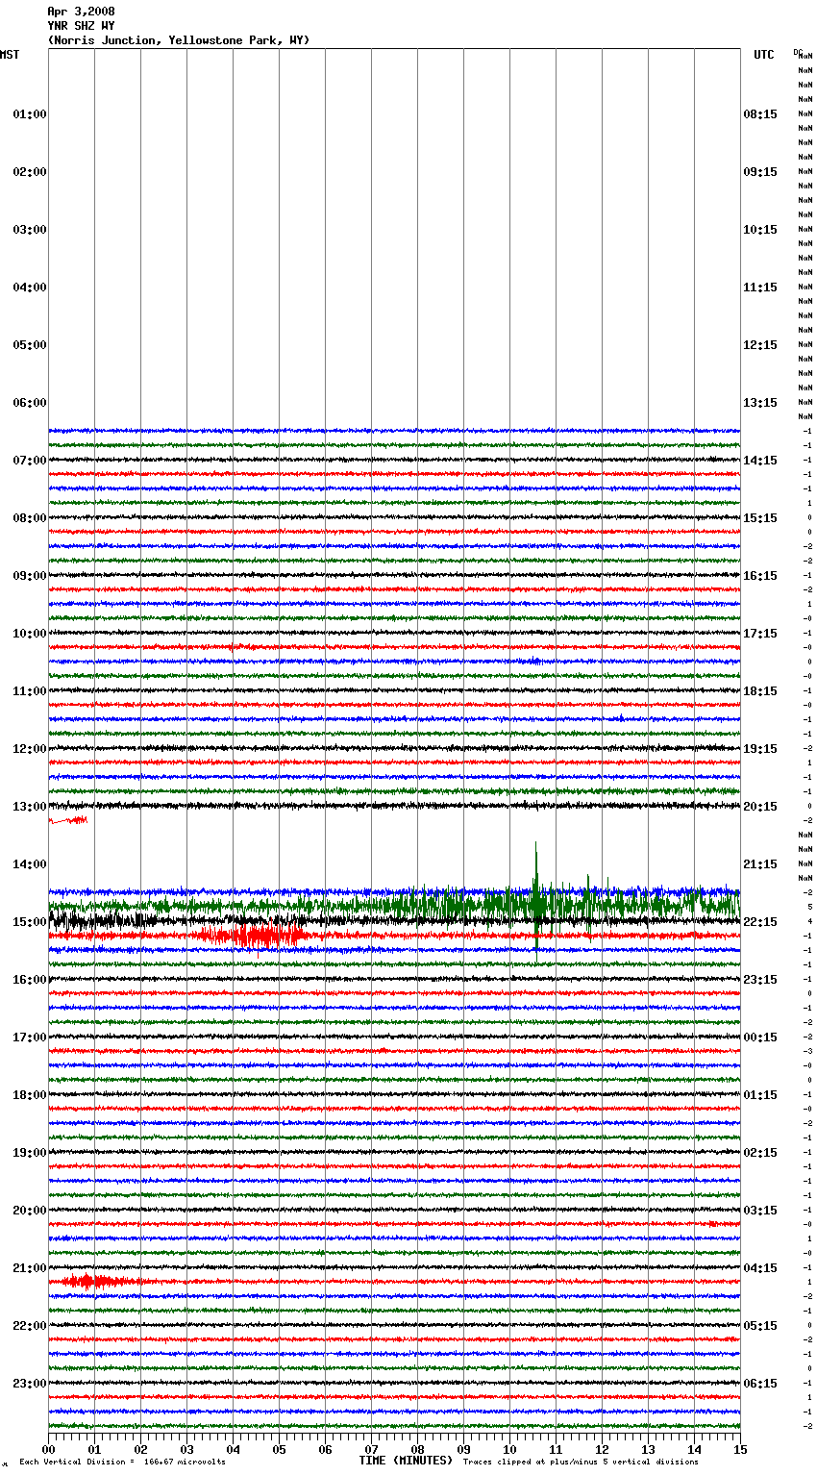Viewport: 817px width, 1475px height.
Task: Click the '10:15' UTC time label
Action: 760,230
